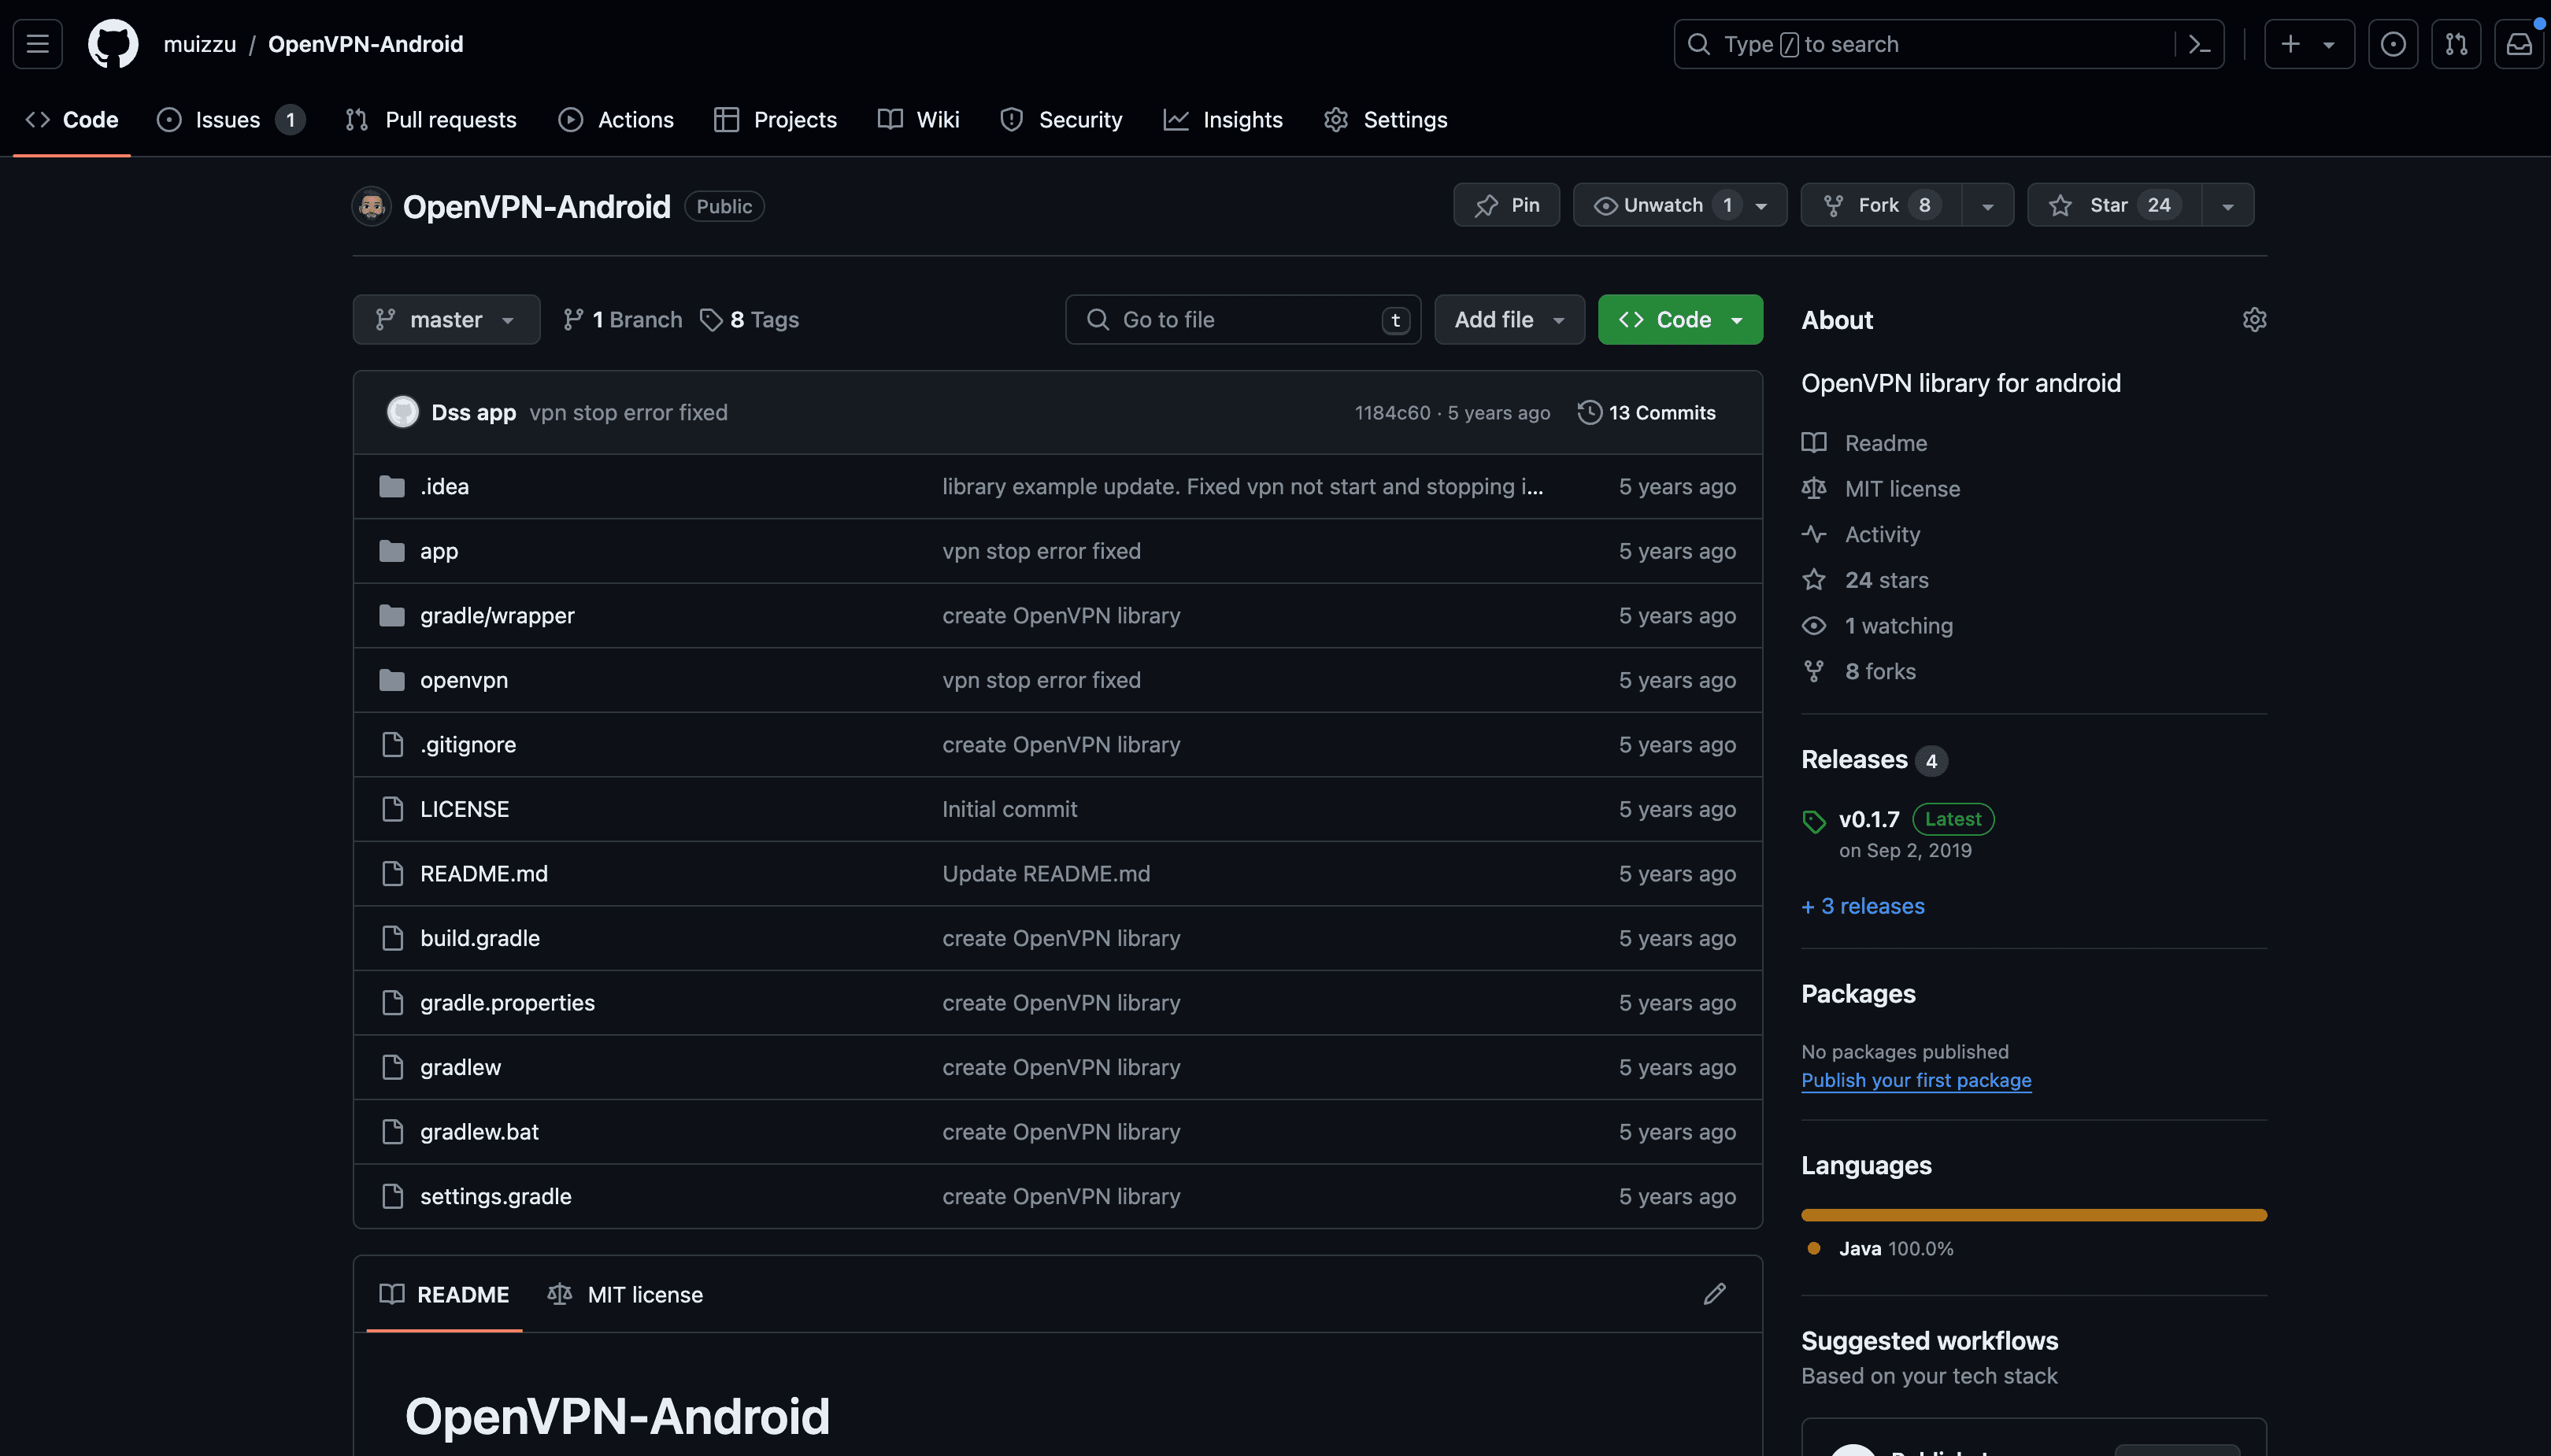Image resolution: width=2551 pixels, height=1456 pixels.
Task: Open the GitHub home via the Octocat logo
Action: [x=112, y=43]
